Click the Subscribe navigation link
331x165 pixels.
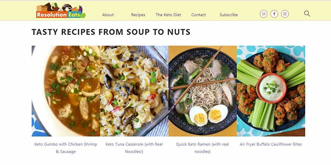(x=229, y=15)
